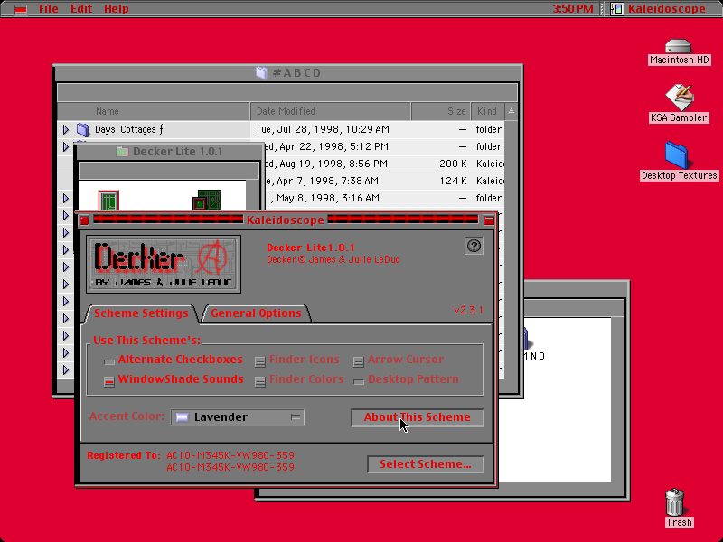
Task: Click the date 'Tue, Jul 28, 1998, 10:29 AM'
Action: pyautogui.click(x=323, y=129)
